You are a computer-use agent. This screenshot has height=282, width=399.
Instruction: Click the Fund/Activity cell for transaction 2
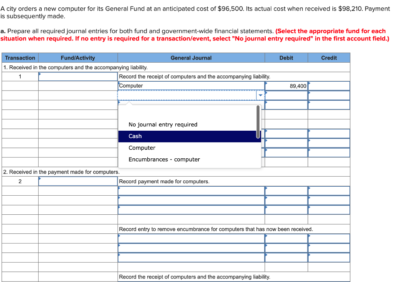click(x=77, y=180)
